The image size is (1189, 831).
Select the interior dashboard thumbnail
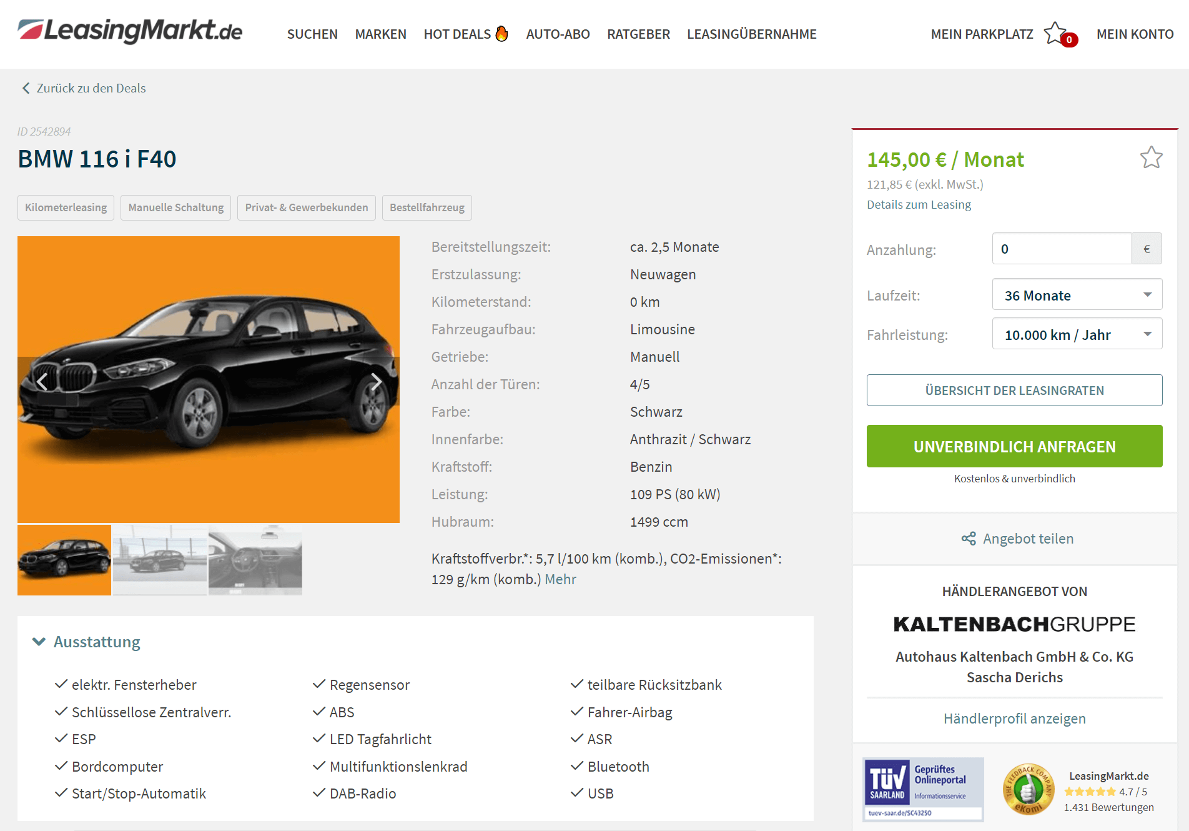255,560
